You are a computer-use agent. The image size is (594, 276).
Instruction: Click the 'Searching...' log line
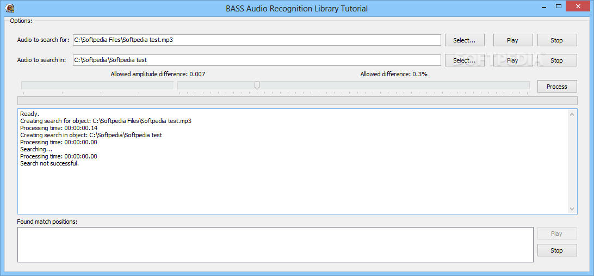[36, 149]
